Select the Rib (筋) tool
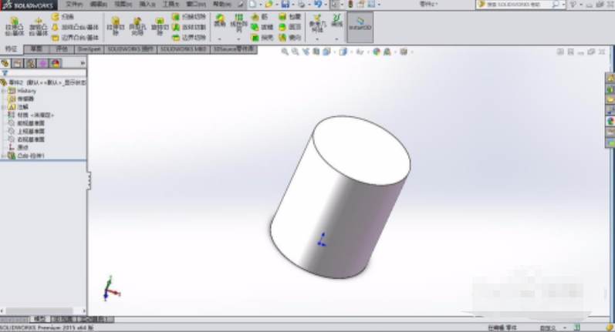The image size is (615, 332). [x=259, y=17]
